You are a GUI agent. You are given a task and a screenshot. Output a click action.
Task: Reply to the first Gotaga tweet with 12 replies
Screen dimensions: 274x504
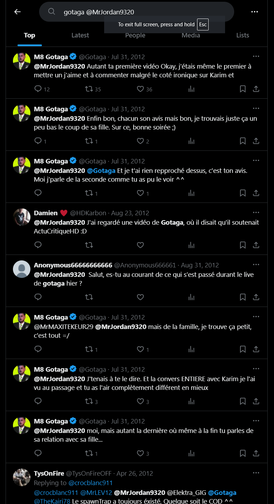pyautogui.click(x=38, y=89)
